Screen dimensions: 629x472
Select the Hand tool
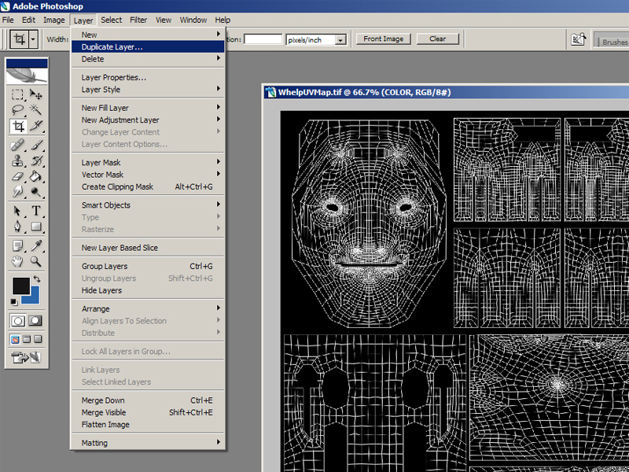click(17, 261)
